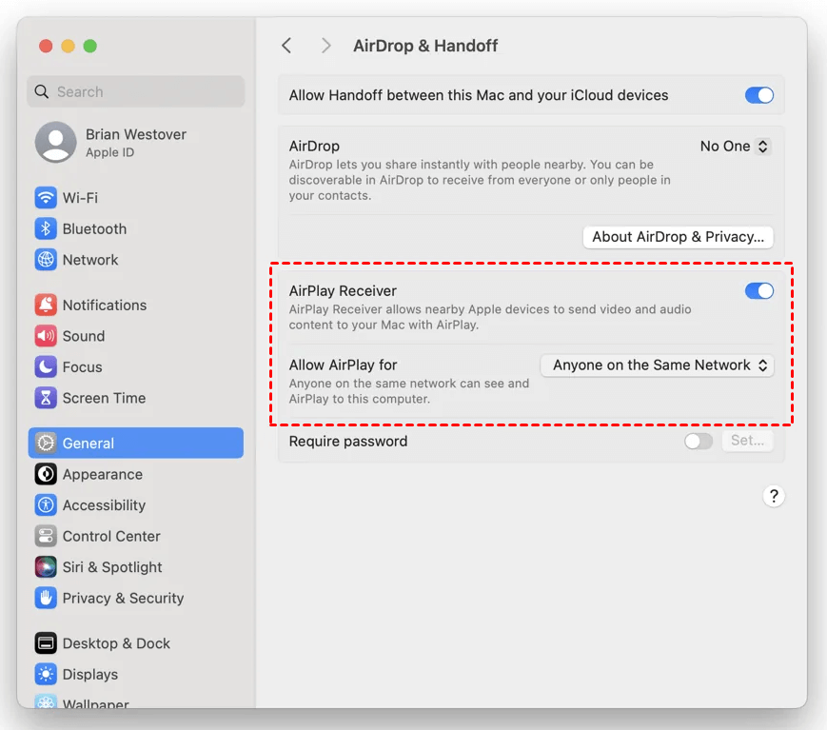This screenshot has width=827, height=730.
Task: Select the Network globe icon
Action: pyautogui.click(x=46, y=260)
